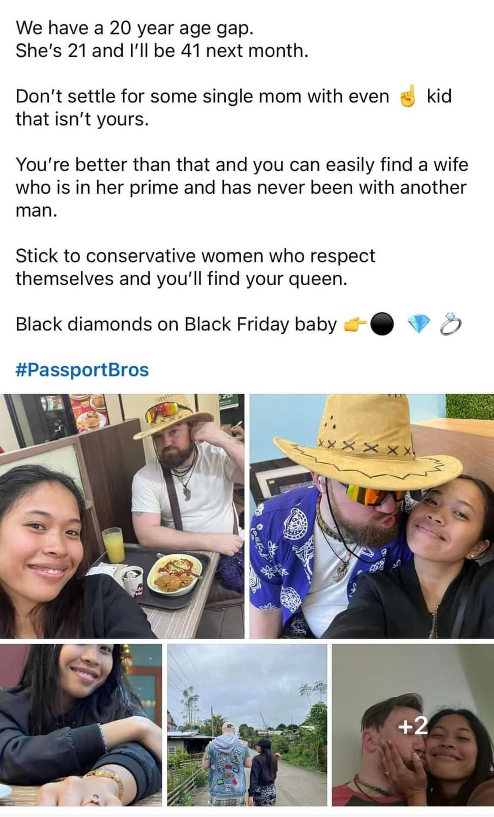This screenshot has width=494, height=817.
Task: Click the orange juice glass in photo
Action: click(x=114, y=545)
